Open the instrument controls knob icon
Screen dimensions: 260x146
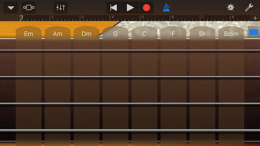[231, 7]
